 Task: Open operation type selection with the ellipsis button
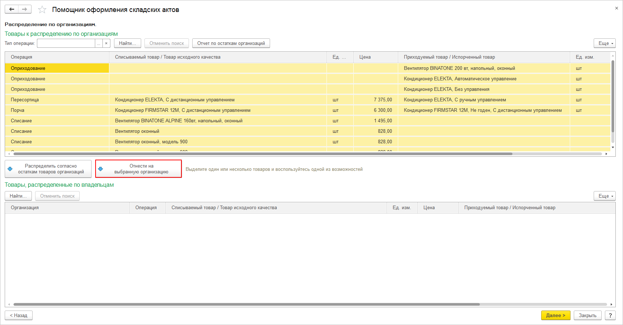pyautogui.click(x=99, y=43)
